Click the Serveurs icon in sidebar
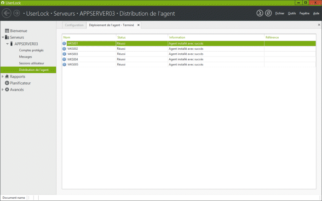 pos(7,37)
